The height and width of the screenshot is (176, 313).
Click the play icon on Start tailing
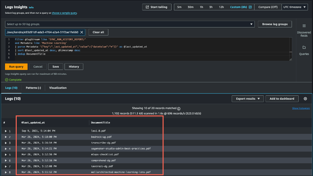[x=147, y=7]
